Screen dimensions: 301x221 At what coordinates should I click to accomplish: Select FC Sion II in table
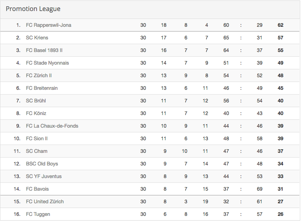(x=37, y=139)
